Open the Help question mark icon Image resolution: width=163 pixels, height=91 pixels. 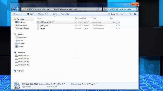click(135, 14)
